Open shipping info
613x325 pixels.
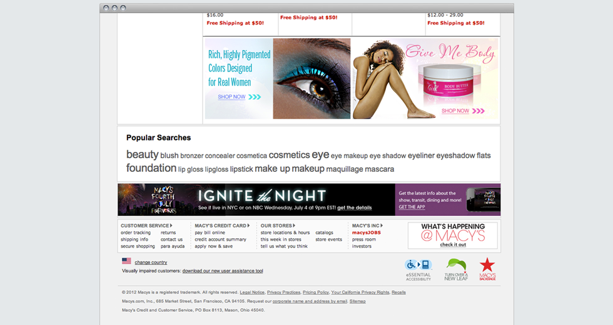click(x=134, y=239)
